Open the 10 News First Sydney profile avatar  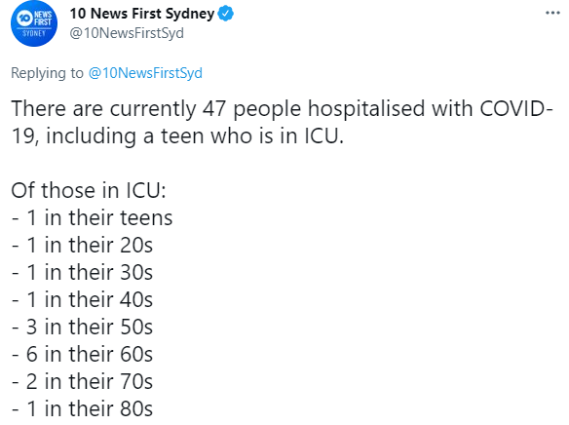click(34, 24)
